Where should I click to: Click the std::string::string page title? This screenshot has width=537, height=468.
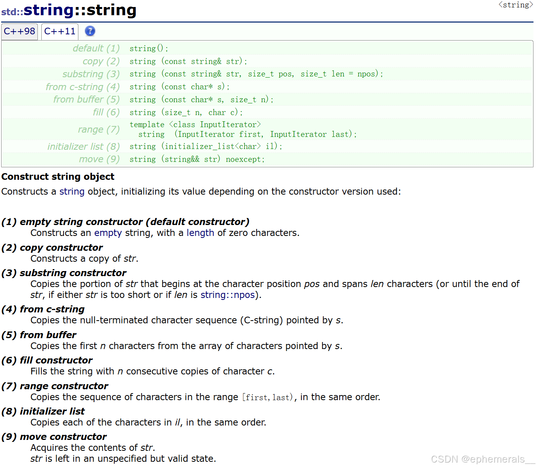pos(69,11)
